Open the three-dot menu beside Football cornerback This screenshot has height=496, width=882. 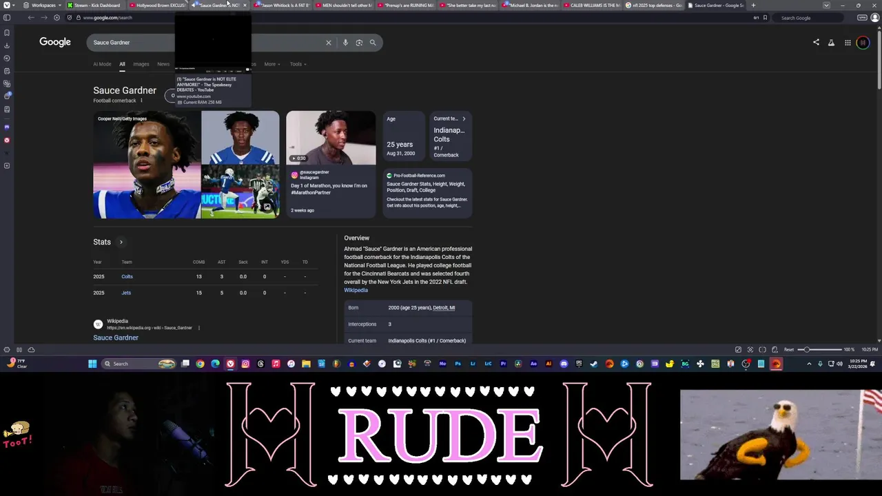[x=142, y=101]
